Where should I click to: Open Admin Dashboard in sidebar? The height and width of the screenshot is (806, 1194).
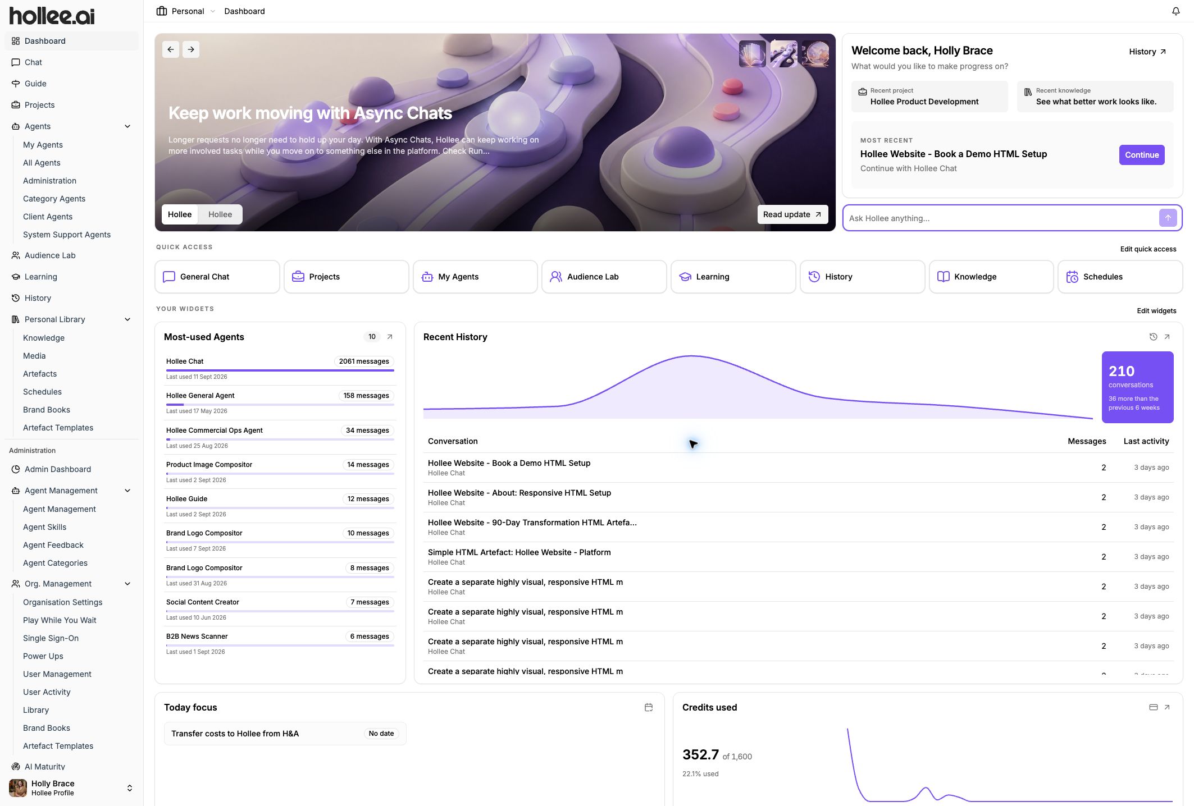point(71,469)
